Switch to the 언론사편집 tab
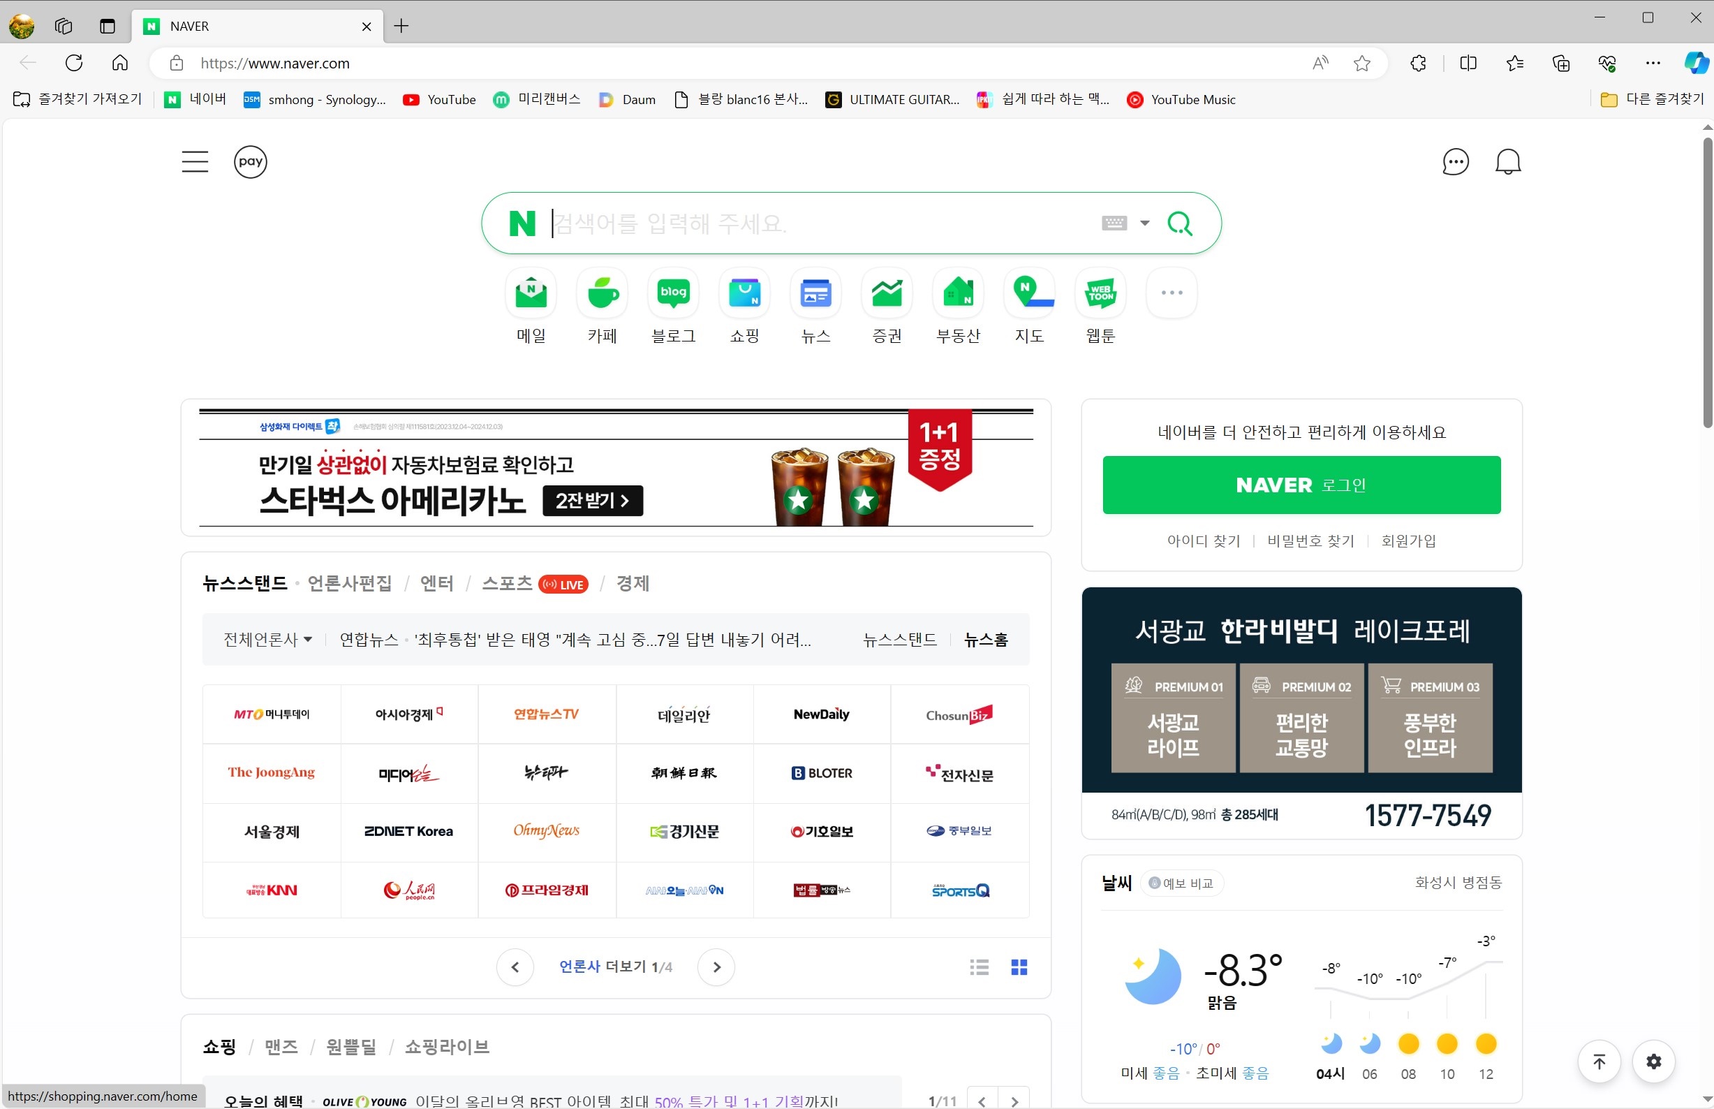 pos(350,583)
